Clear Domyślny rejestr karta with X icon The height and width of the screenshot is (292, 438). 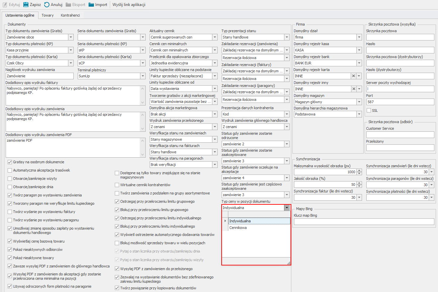[x=354, y=76]
